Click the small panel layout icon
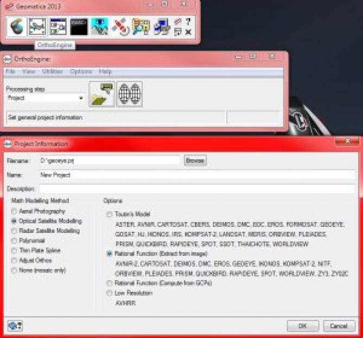This screenshot has height=338, width=363. (177, 32)
